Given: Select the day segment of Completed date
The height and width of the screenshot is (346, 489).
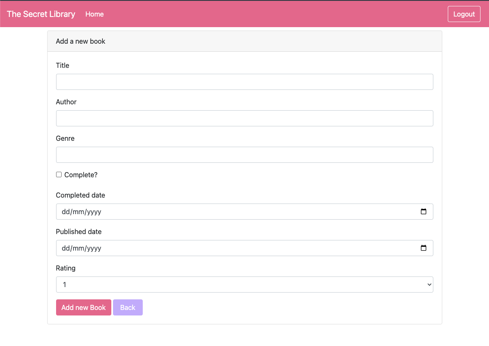Looking at the screenshot, I should point(66,212).
